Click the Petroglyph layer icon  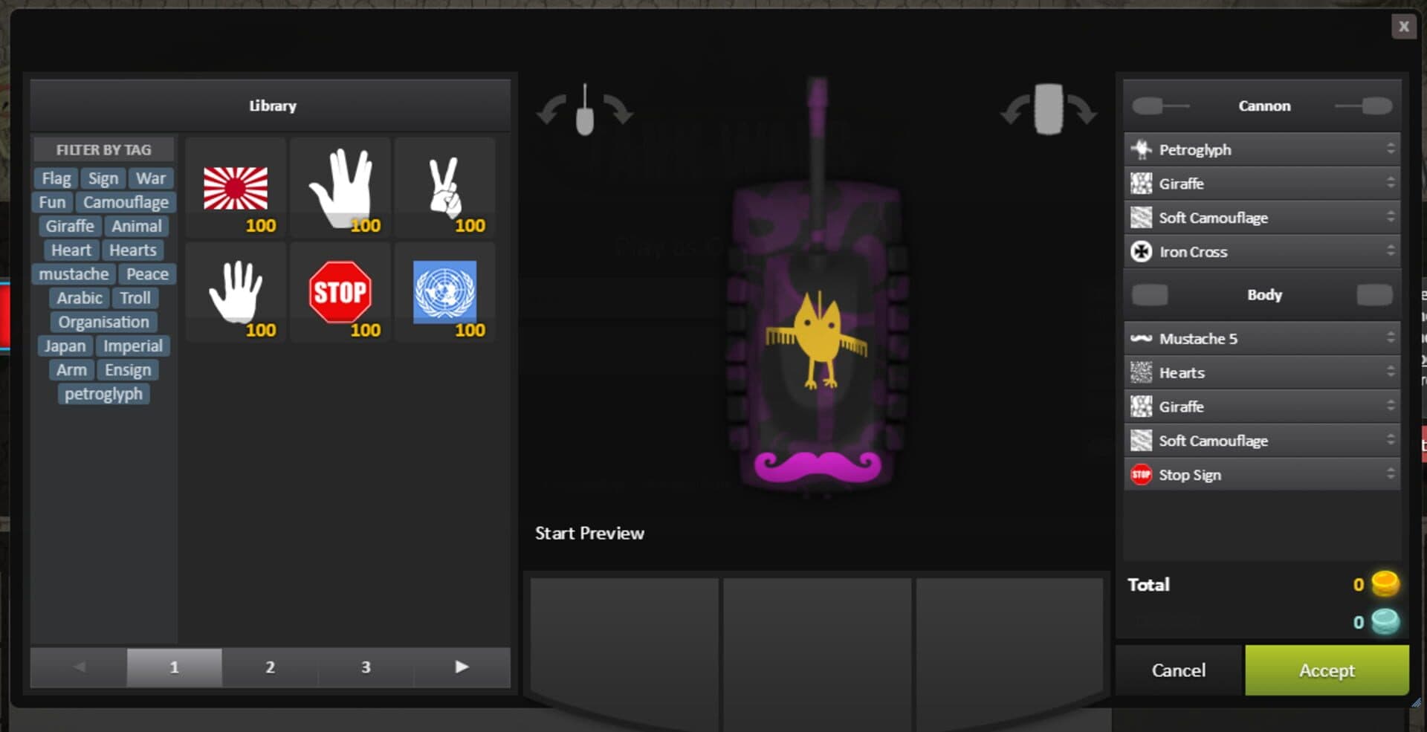point(1141,149)
